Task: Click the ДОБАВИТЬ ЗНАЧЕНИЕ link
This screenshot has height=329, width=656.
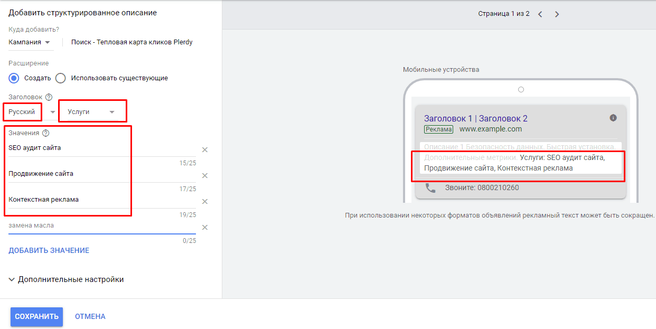Action: click(49, 250)
